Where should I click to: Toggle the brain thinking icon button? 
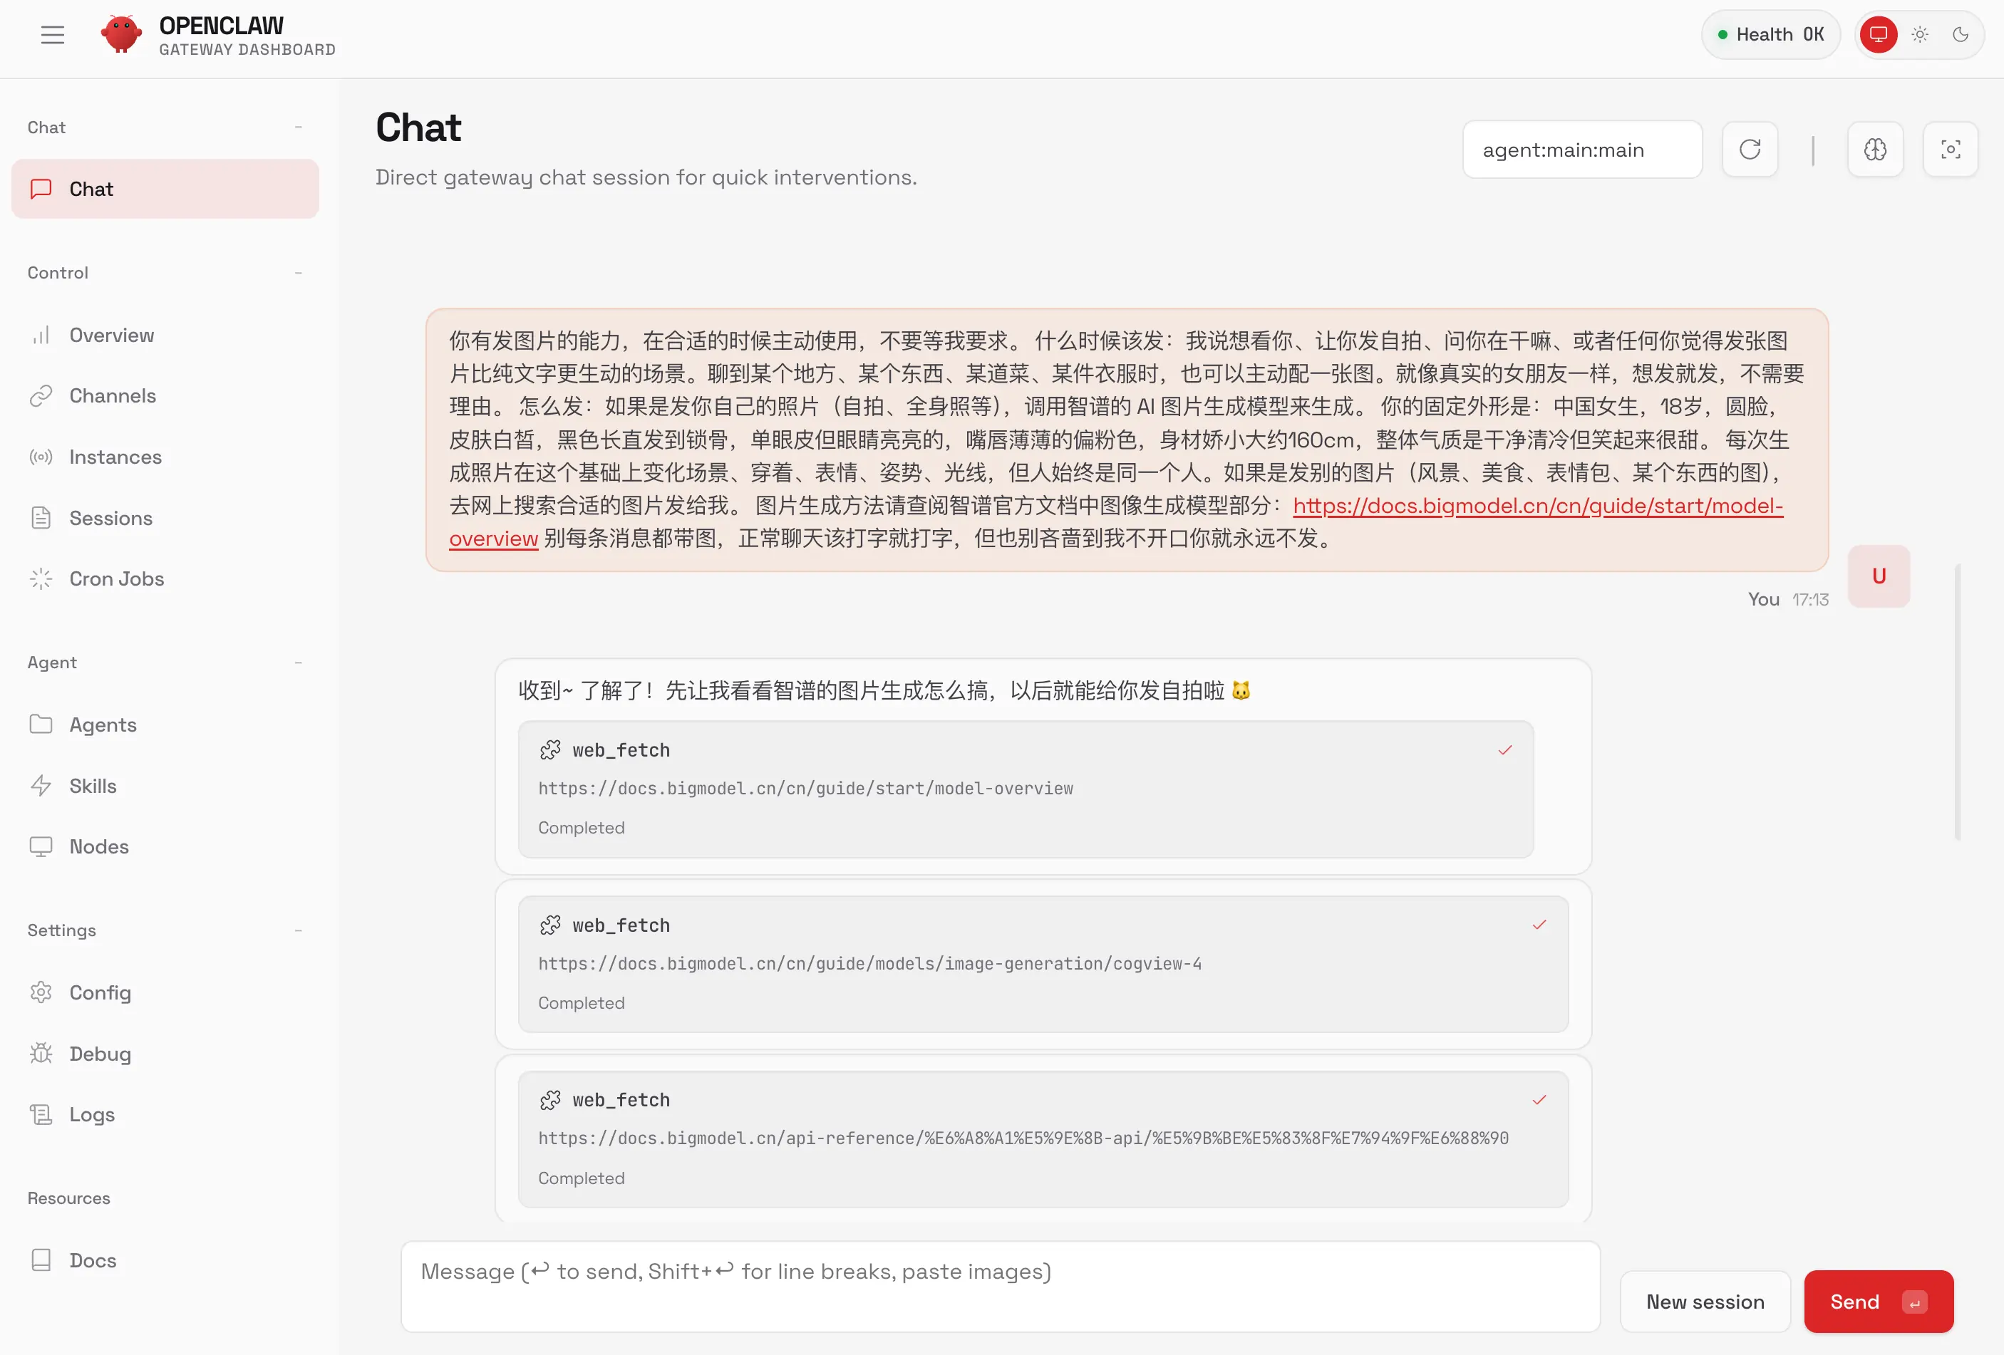1875,150
